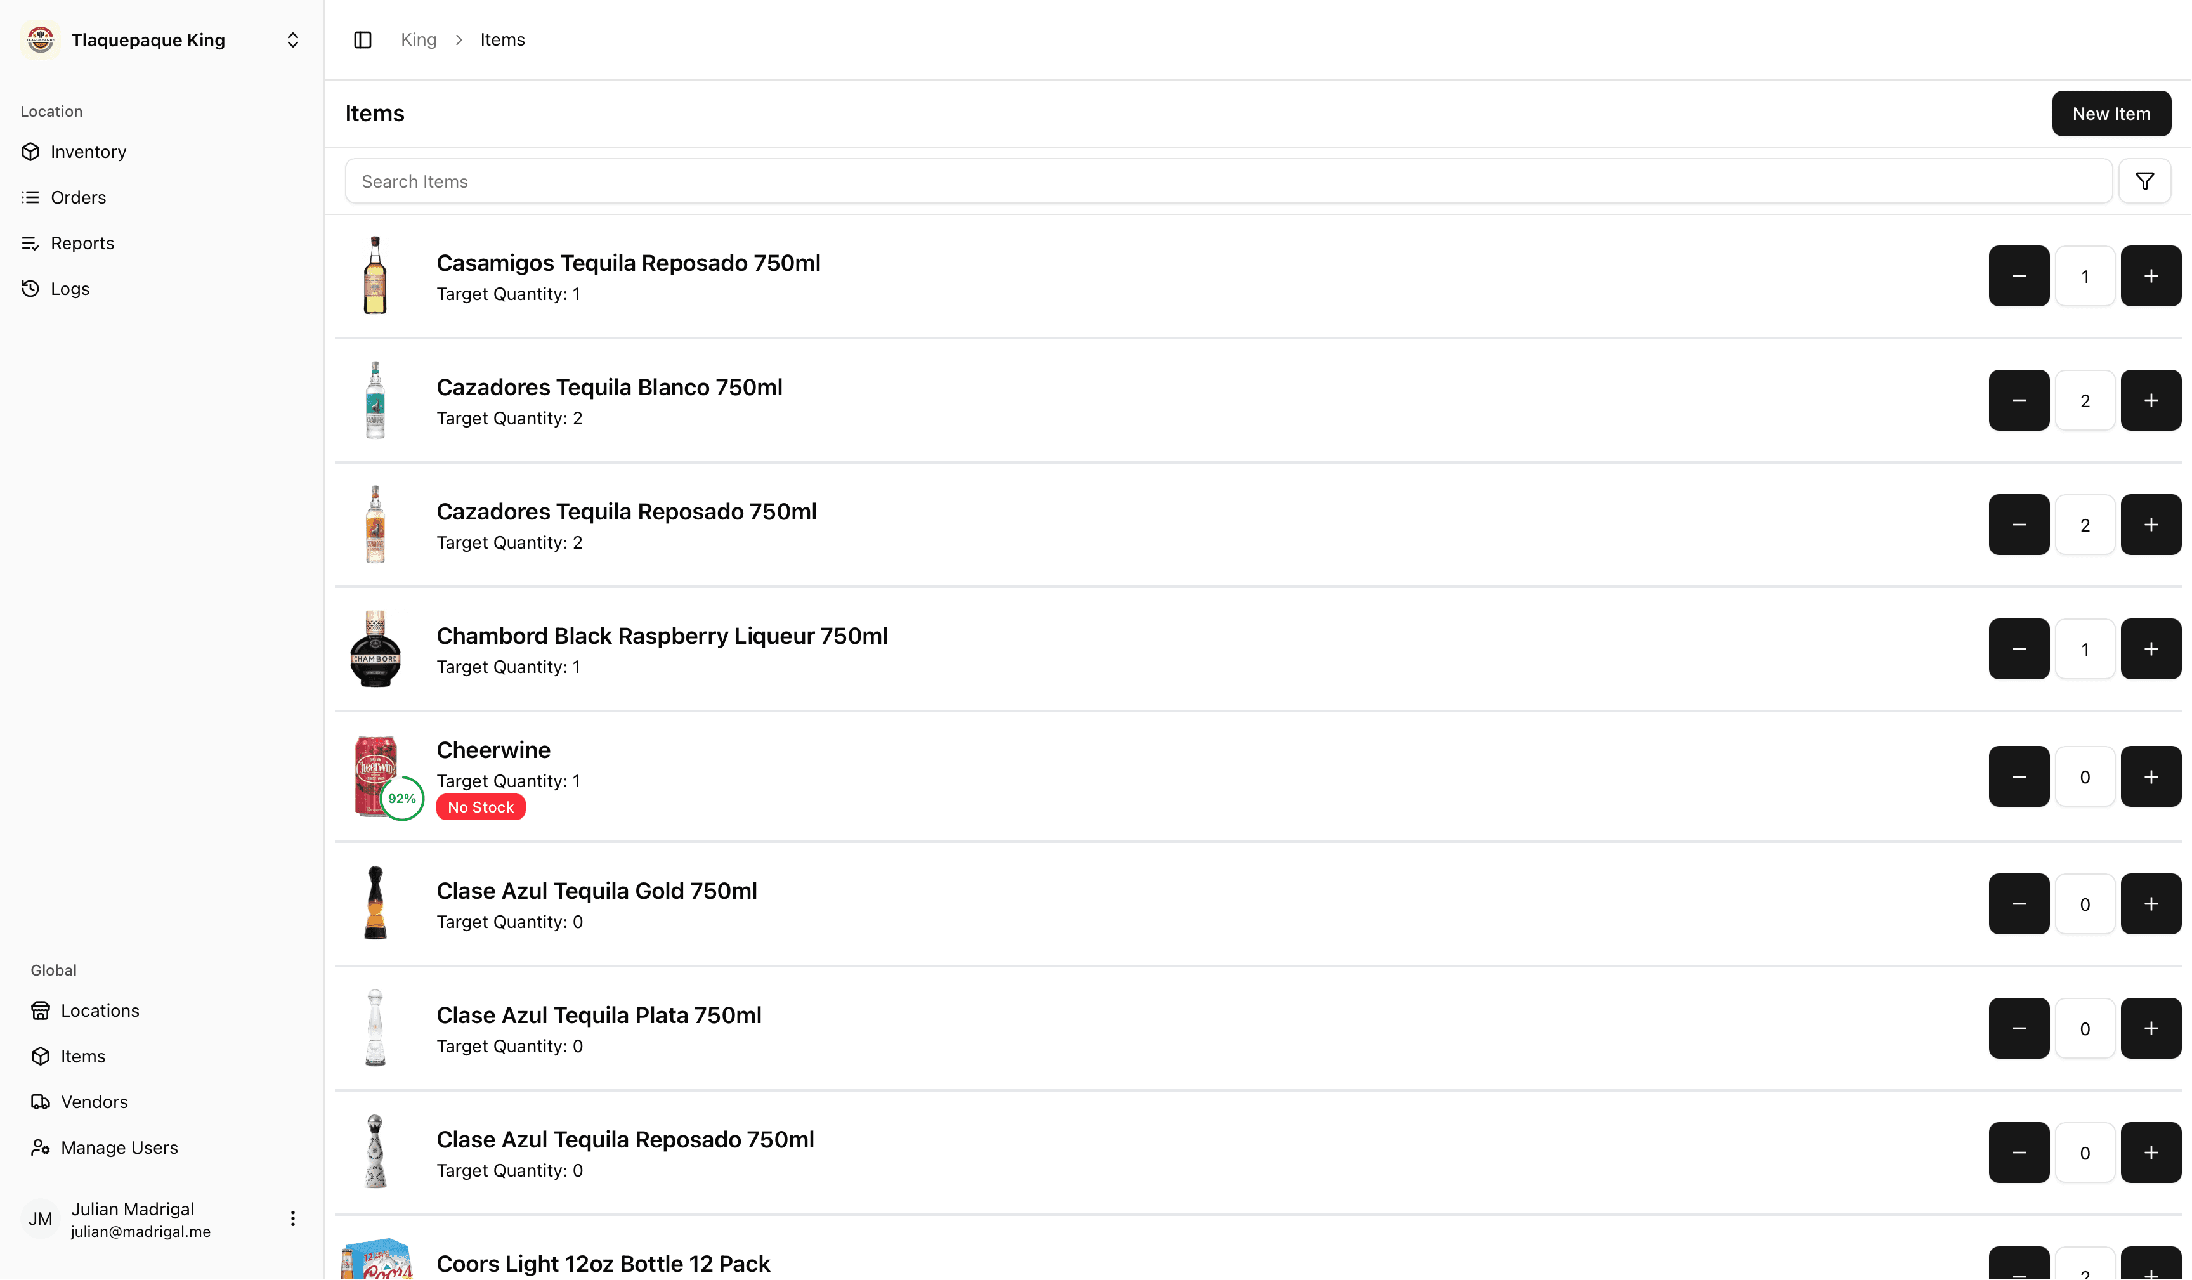
Task: Click the Inventory box icon
Action: 30,152
